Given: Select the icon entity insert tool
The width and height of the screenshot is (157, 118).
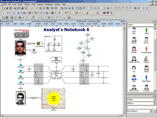Looking at the screenshot, I should click(x=18, y=13).
